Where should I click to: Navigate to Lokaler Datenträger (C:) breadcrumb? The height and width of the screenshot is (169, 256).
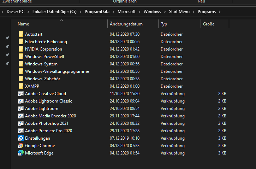[54, 12]
